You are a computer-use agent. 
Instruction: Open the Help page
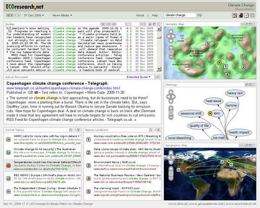(x=155, y=15)
